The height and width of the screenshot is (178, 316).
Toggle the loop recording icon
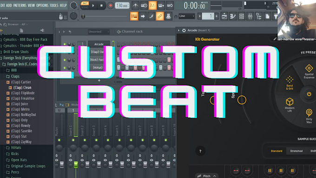170,6
